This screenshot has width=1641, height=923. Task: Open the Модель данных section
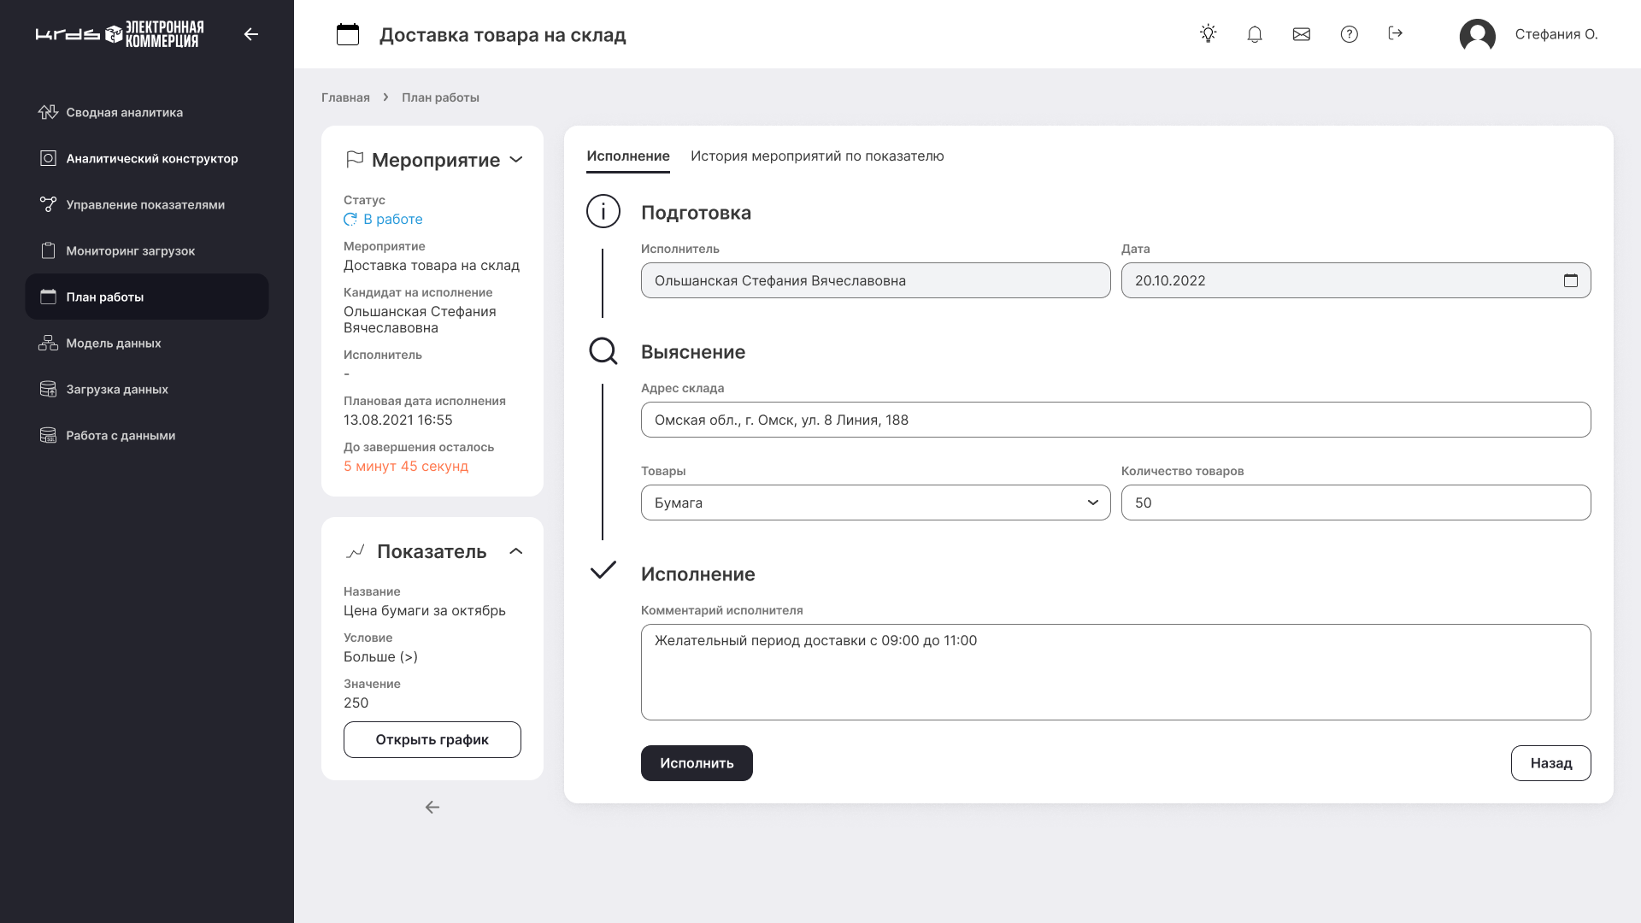[113, 343]
